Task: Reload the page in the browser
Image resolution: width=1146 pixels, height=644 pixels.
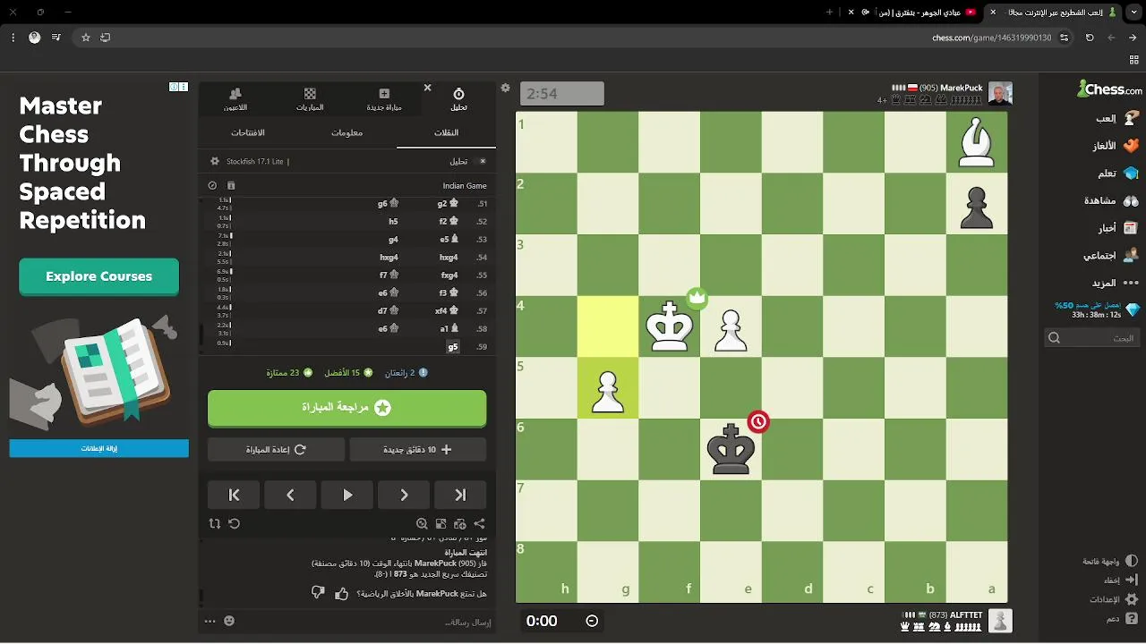Action: click(1089, 38)
